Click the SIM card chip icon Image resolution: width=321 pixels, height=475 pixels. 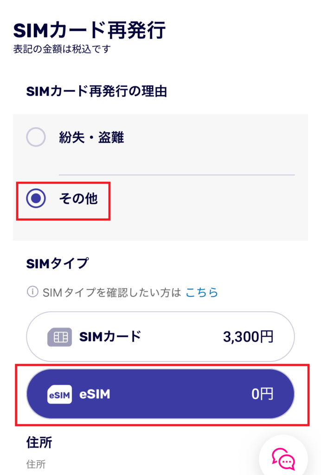pyautogui.click(x=59, y=337)
